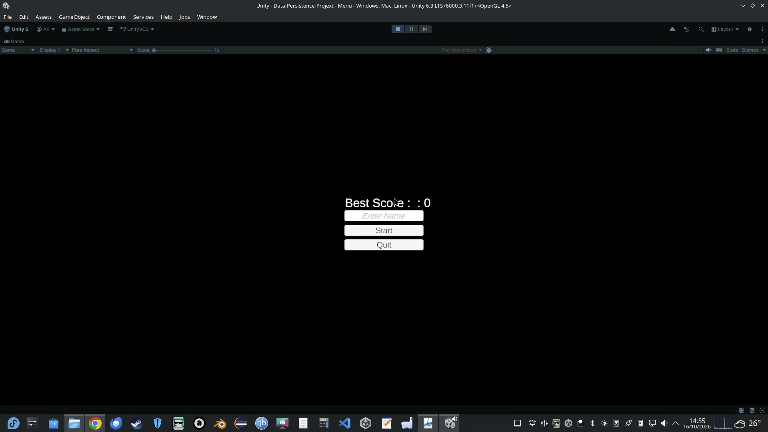Toggle shortcuts keyboard icon in Game view
The image size is (768, 432).
(x=719, y=50)
